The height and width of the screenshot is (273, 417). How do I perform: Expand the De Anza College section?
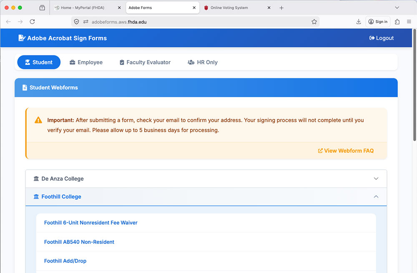click(x=206, y=179)
